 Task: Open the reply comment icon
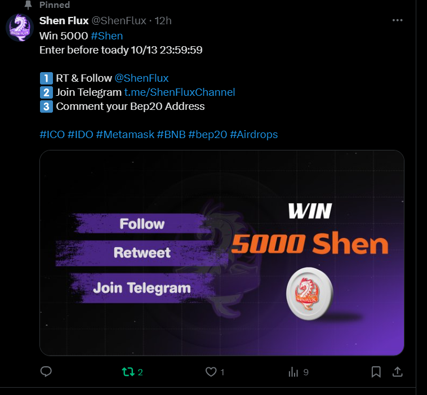pyautogui.click(x=46, y=371)
